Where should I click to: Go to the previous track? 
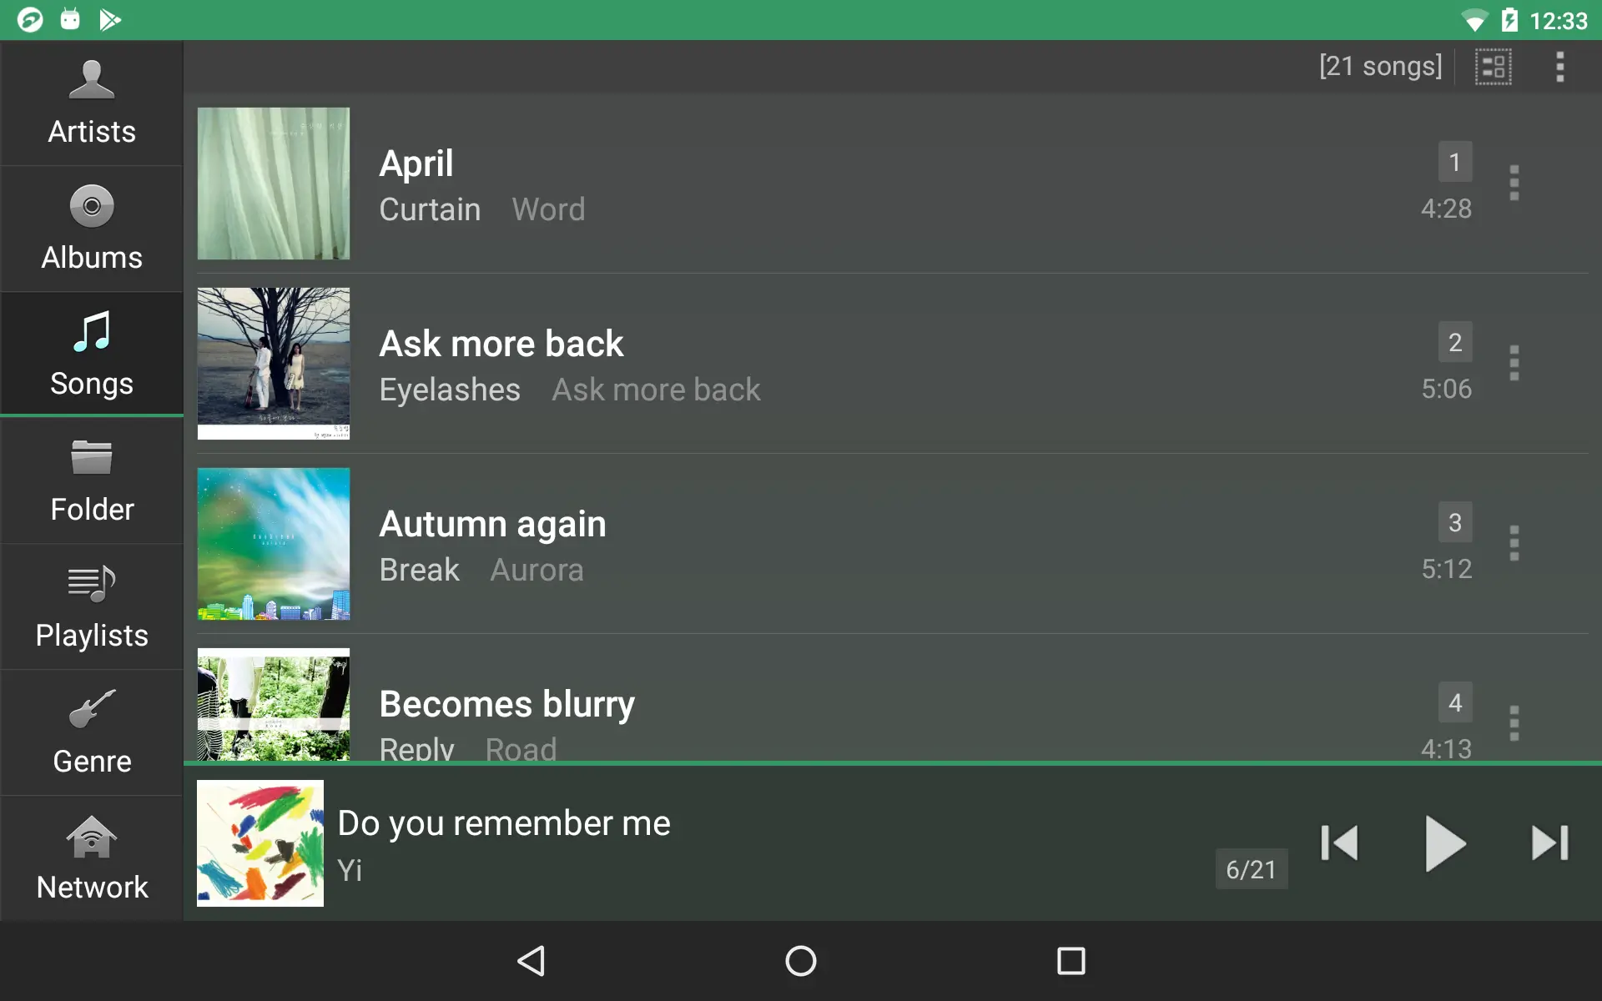1340,843
